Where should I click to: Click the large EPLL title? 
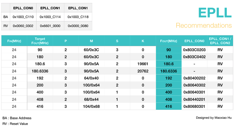215,13
